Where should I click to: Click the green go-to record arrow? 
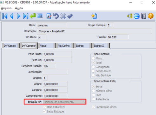(33, 16)
